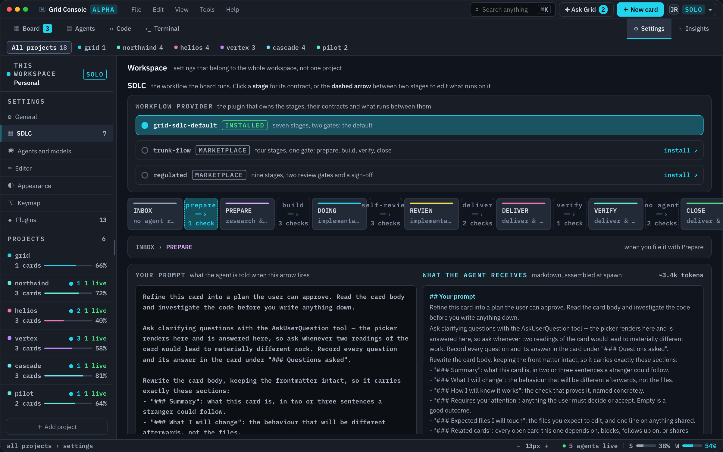Click the search magnifier icon
The width and height of the screenshot is (723, 452).
pos(477,10)
